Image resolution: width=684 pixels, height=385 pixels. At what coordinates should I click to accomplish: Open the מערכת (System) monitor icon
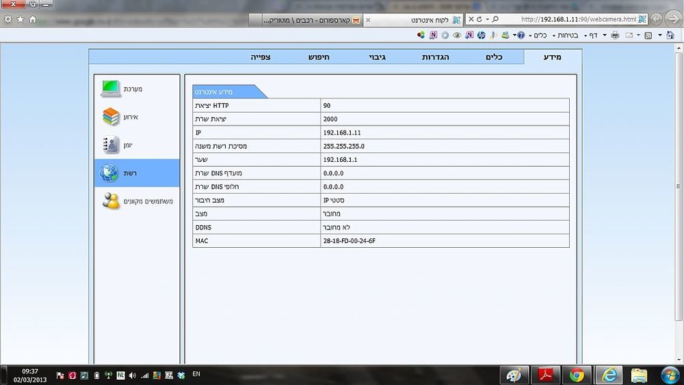pyautogui.click(x=111, y=89)
